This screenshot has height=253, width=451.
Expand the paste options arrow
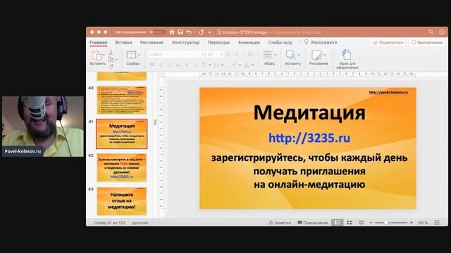104,55
